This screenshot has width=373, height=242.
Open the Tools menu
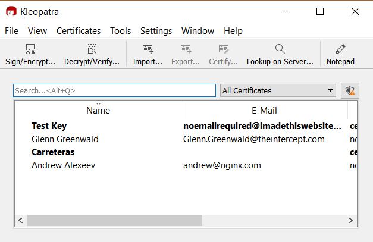[120, 31]
